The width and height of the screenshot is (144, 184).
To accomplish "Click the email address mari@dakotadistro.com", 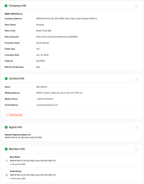I will [47, 105].
